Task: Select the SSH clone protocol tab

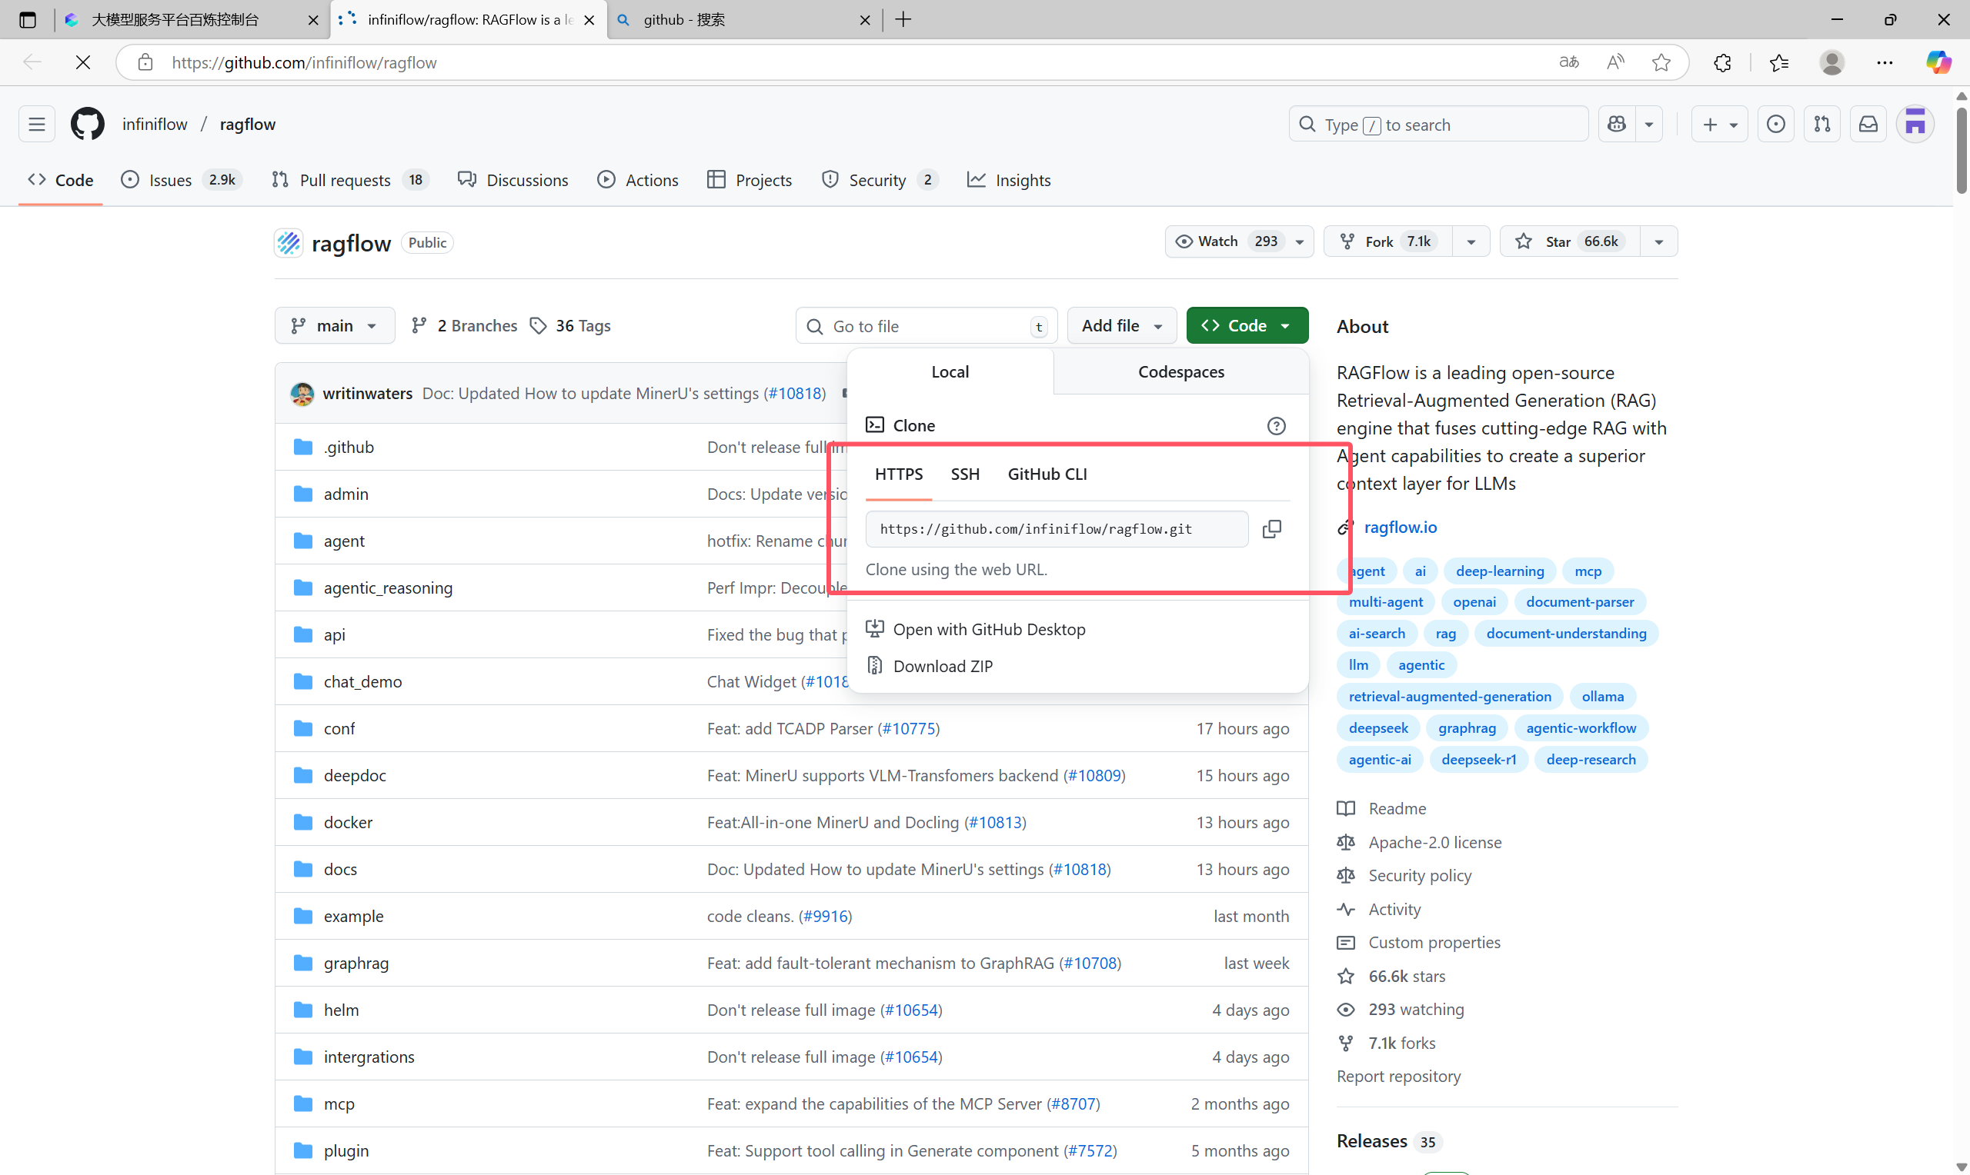Action: coord(965,474)
